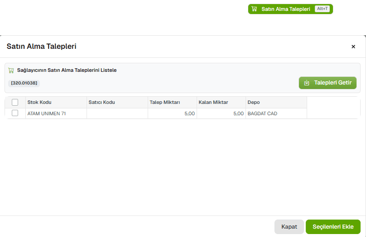Click the 5,00 value under Talep Miktarı
Image resolution: width=366 pixels, height=239 pixels.
coord(189,114)
